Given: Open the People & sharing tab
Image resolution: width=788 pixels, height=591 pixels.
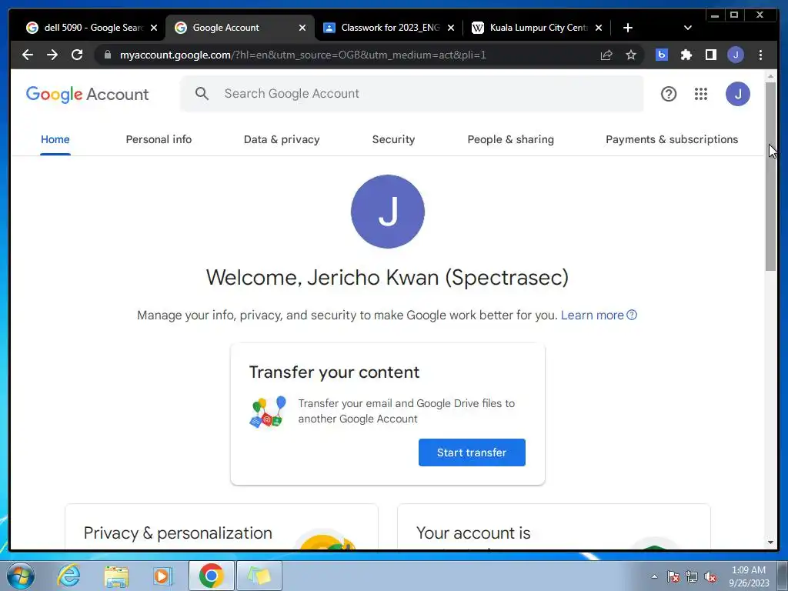Looking at the screenshot, I should tap(511, 140).
